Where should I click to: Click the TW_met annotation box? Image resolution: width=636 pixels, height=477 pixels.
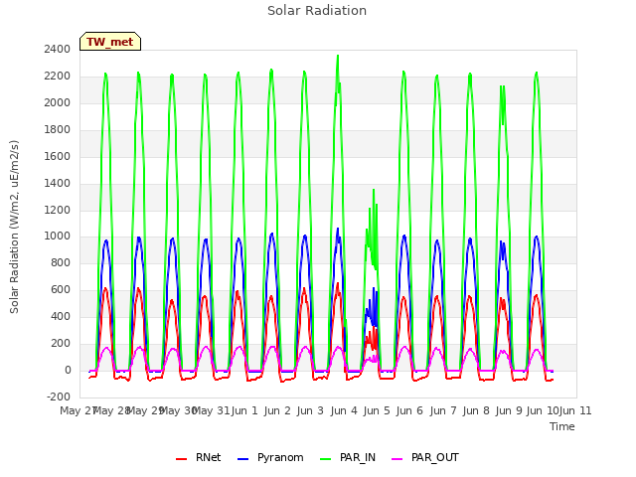110,42
